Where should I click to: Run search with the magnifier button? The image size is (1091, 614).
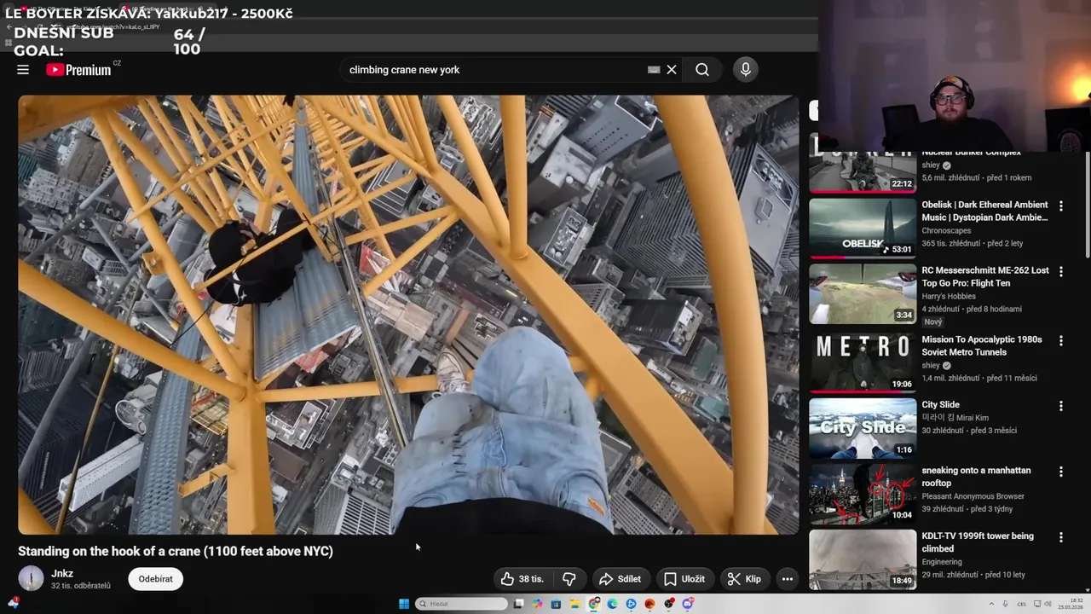point(702,70)
